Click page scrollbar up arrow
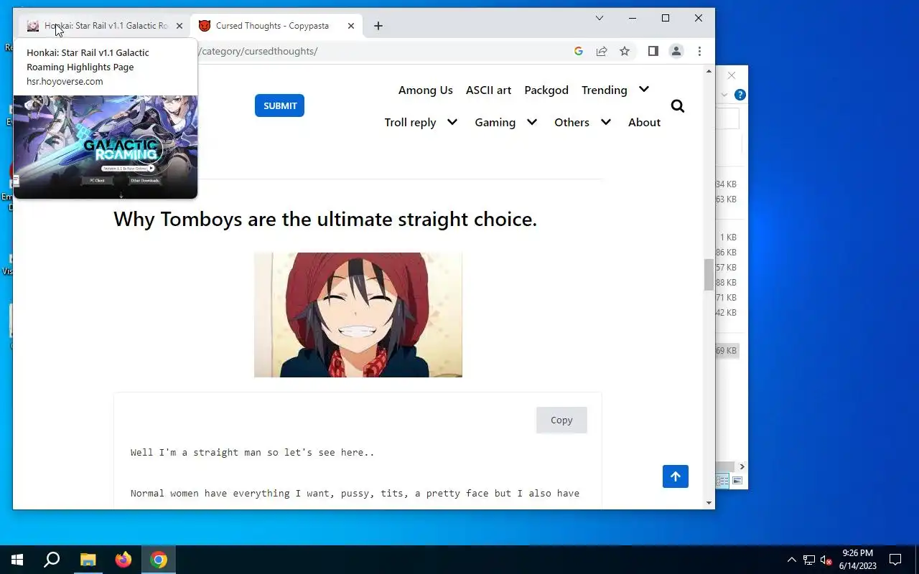This screenshot has height=574, width=919. (709, 72)
